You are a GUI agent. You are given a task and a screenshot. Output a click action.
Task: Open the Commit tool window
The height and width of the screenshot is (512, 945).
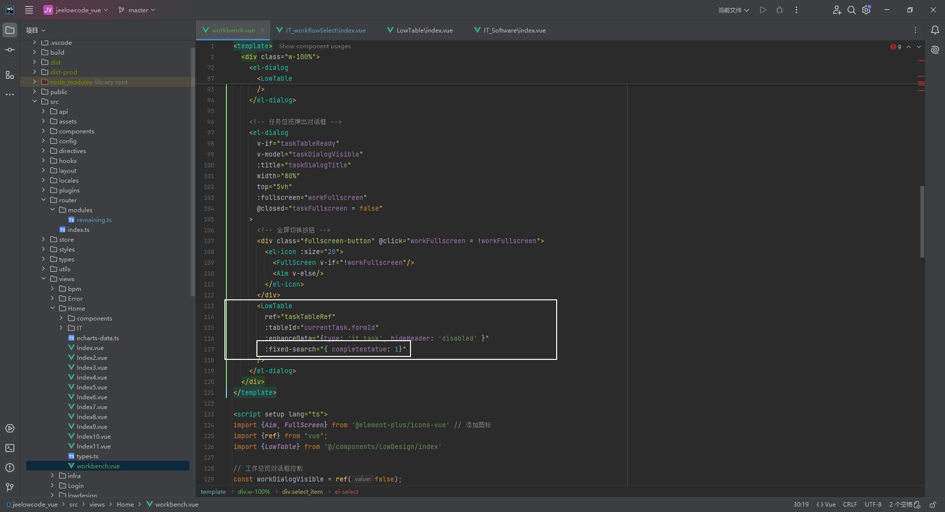pos(10,50)
